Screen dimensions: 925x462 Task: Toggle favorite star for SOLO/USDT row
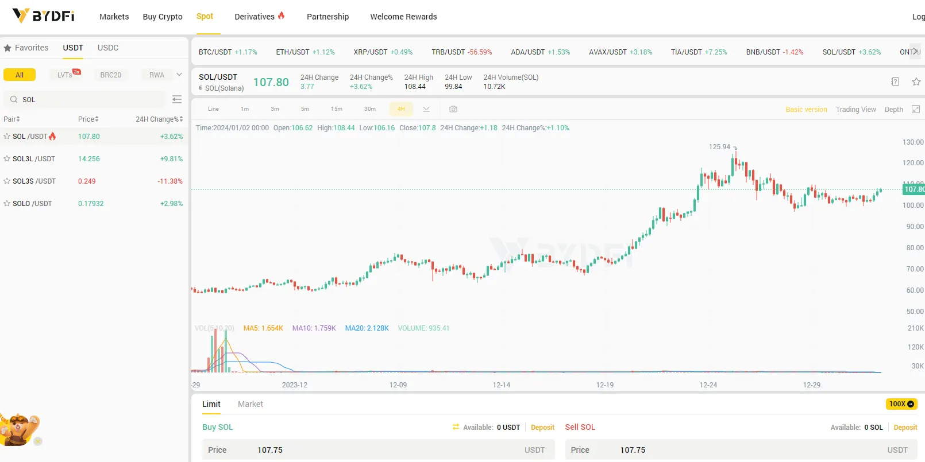tap(7, 204)
